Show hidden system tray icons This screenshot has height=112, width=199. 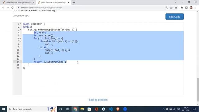point(164,109)
